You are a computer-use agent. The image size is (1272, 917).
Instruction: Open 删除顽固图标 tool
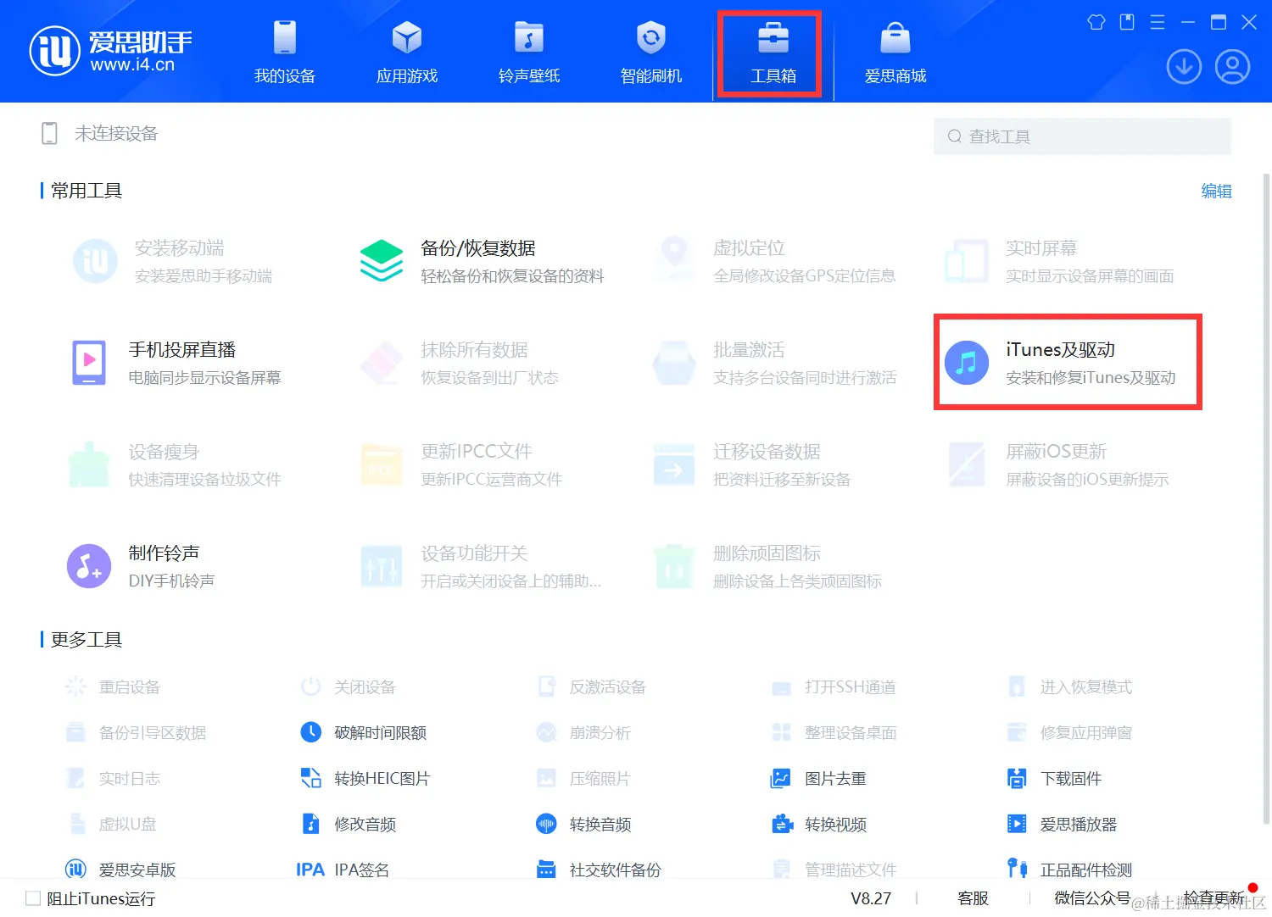coord(767,566)
